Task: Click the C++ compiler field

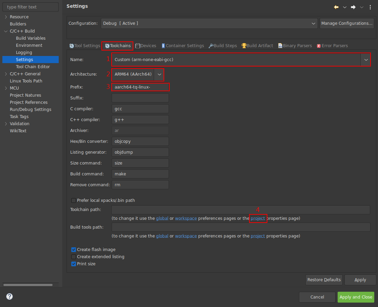Action: click(140, 119)
